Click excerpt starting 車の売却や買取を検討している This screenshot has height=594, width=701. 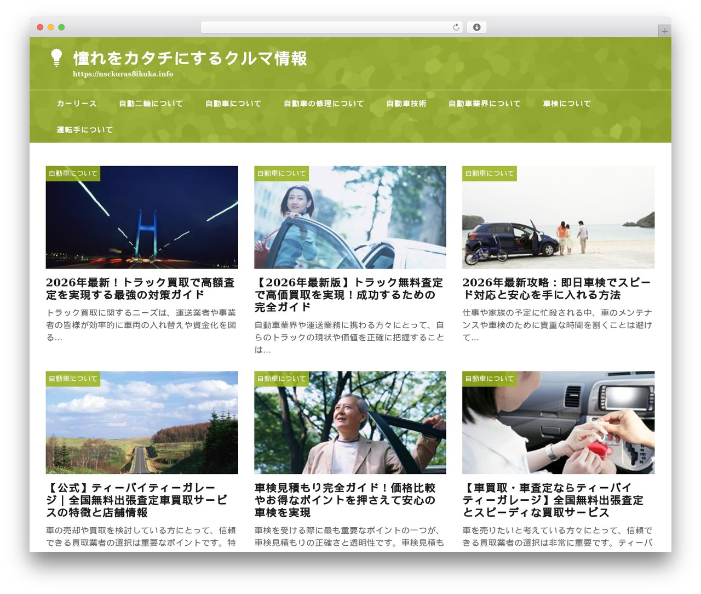point(141,536)
